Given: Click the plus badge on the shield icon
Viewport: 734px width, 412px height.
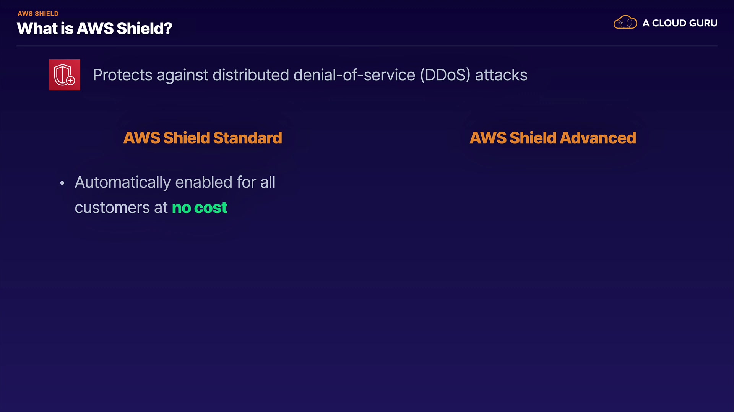Looking at the screenshot, I should 71,80.
